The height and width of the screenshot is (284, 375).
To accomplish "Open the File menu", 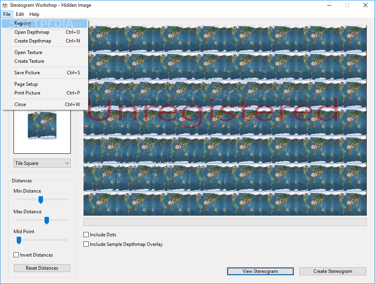I will point(7,14).
